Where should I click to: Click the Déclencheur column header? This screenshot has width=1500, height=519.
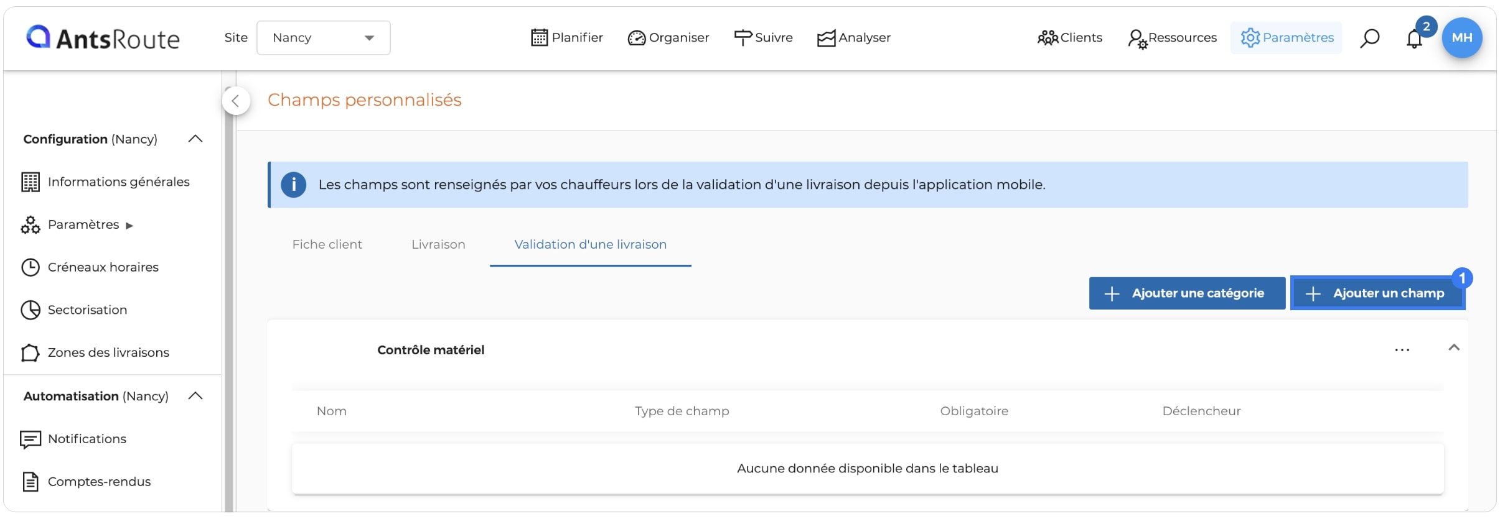(x=1201, y=411)
